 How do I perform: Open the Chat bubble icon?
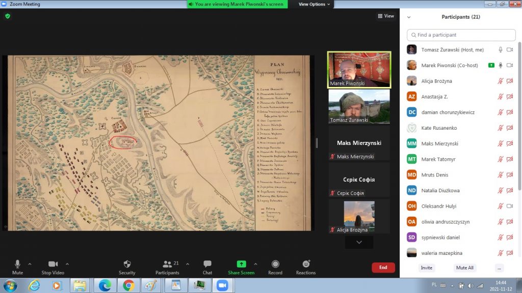click(x=207, y=264)
